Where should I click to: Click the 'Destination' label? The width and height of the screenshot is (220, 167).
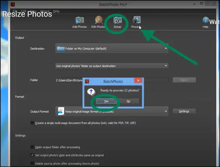(x=37, y=49)
